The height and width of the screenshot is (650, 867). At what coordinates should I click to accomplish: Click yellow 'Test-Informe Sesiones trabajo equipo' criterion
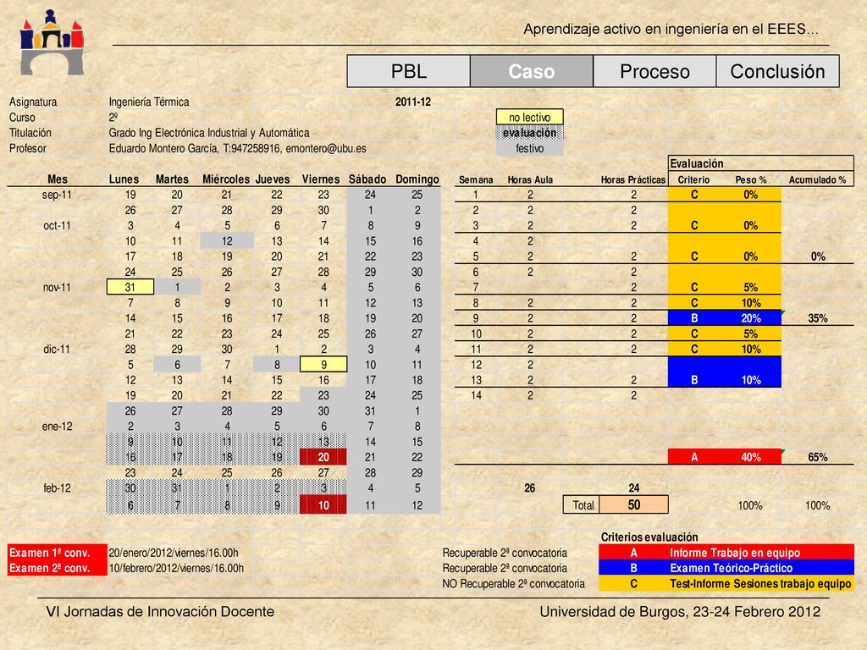pos(726,584)
